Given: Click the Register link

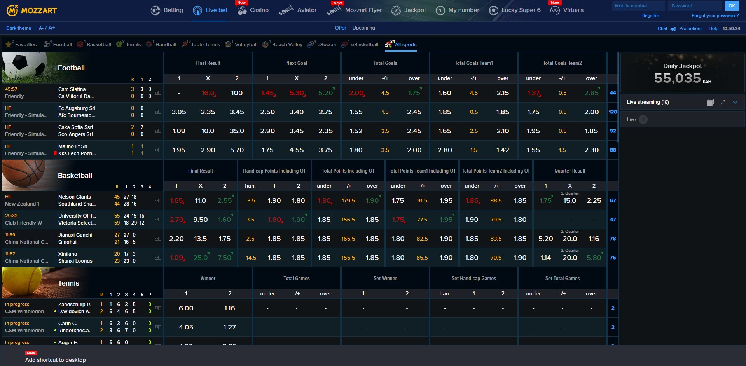Looking at the screenshot, I should tap(650, 16).
